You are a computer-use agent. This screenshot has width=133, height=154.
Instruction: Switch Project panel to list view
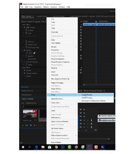[x=26, y=125]
